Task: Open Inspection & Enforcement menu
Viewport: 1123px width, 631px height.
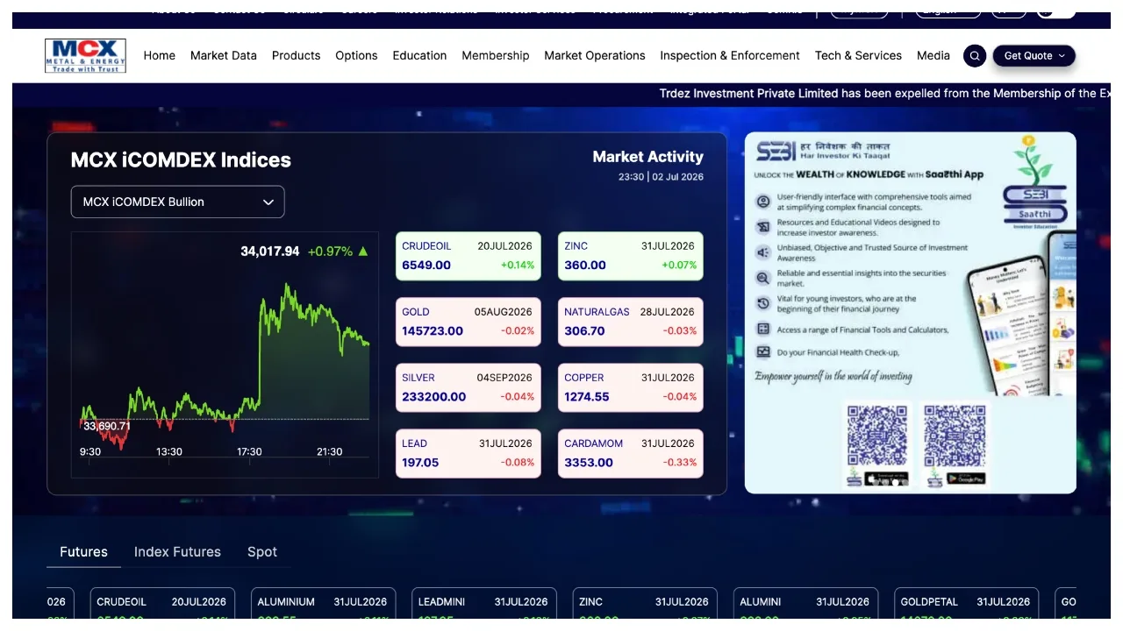Action: (x=730, y=55)
